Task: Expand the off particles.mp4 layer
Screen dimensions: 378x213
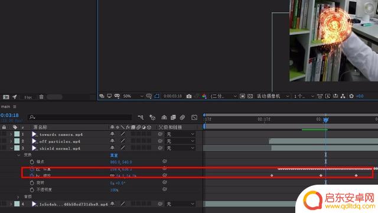Action: click(x=11, y=141)
